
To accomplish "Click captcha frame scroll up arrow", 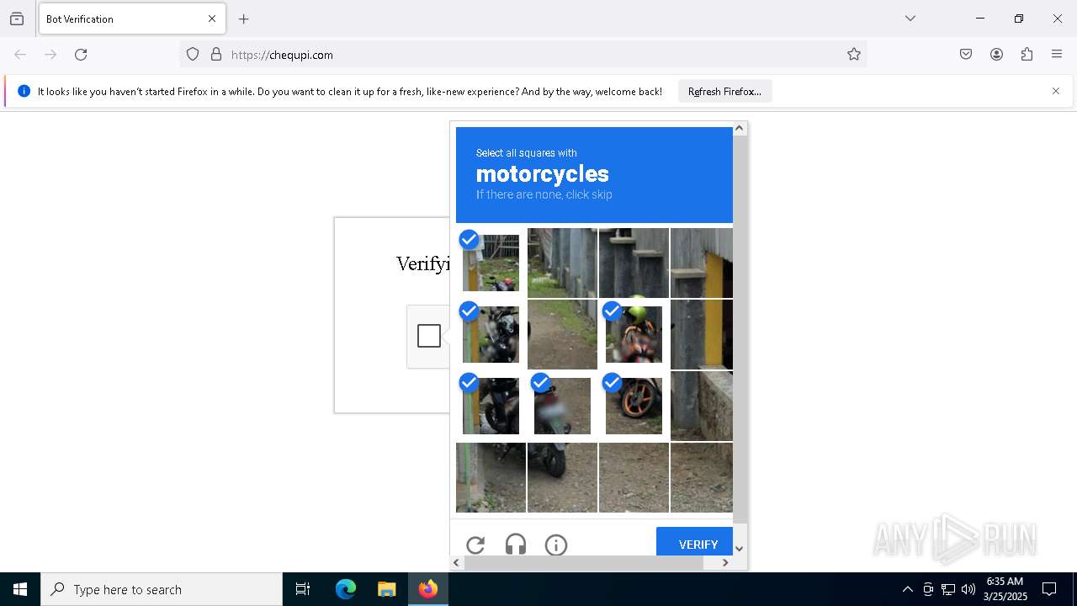I will pos(740,128).
